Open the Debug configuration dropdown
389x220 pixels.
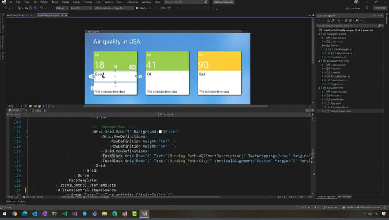[x=62, y=8]
